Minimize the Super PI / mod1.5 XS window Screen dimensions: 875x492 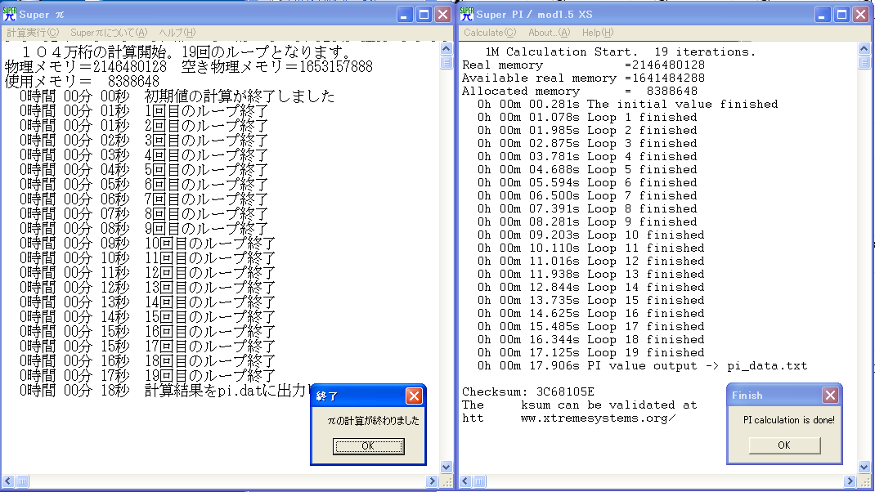pos(823,14)
